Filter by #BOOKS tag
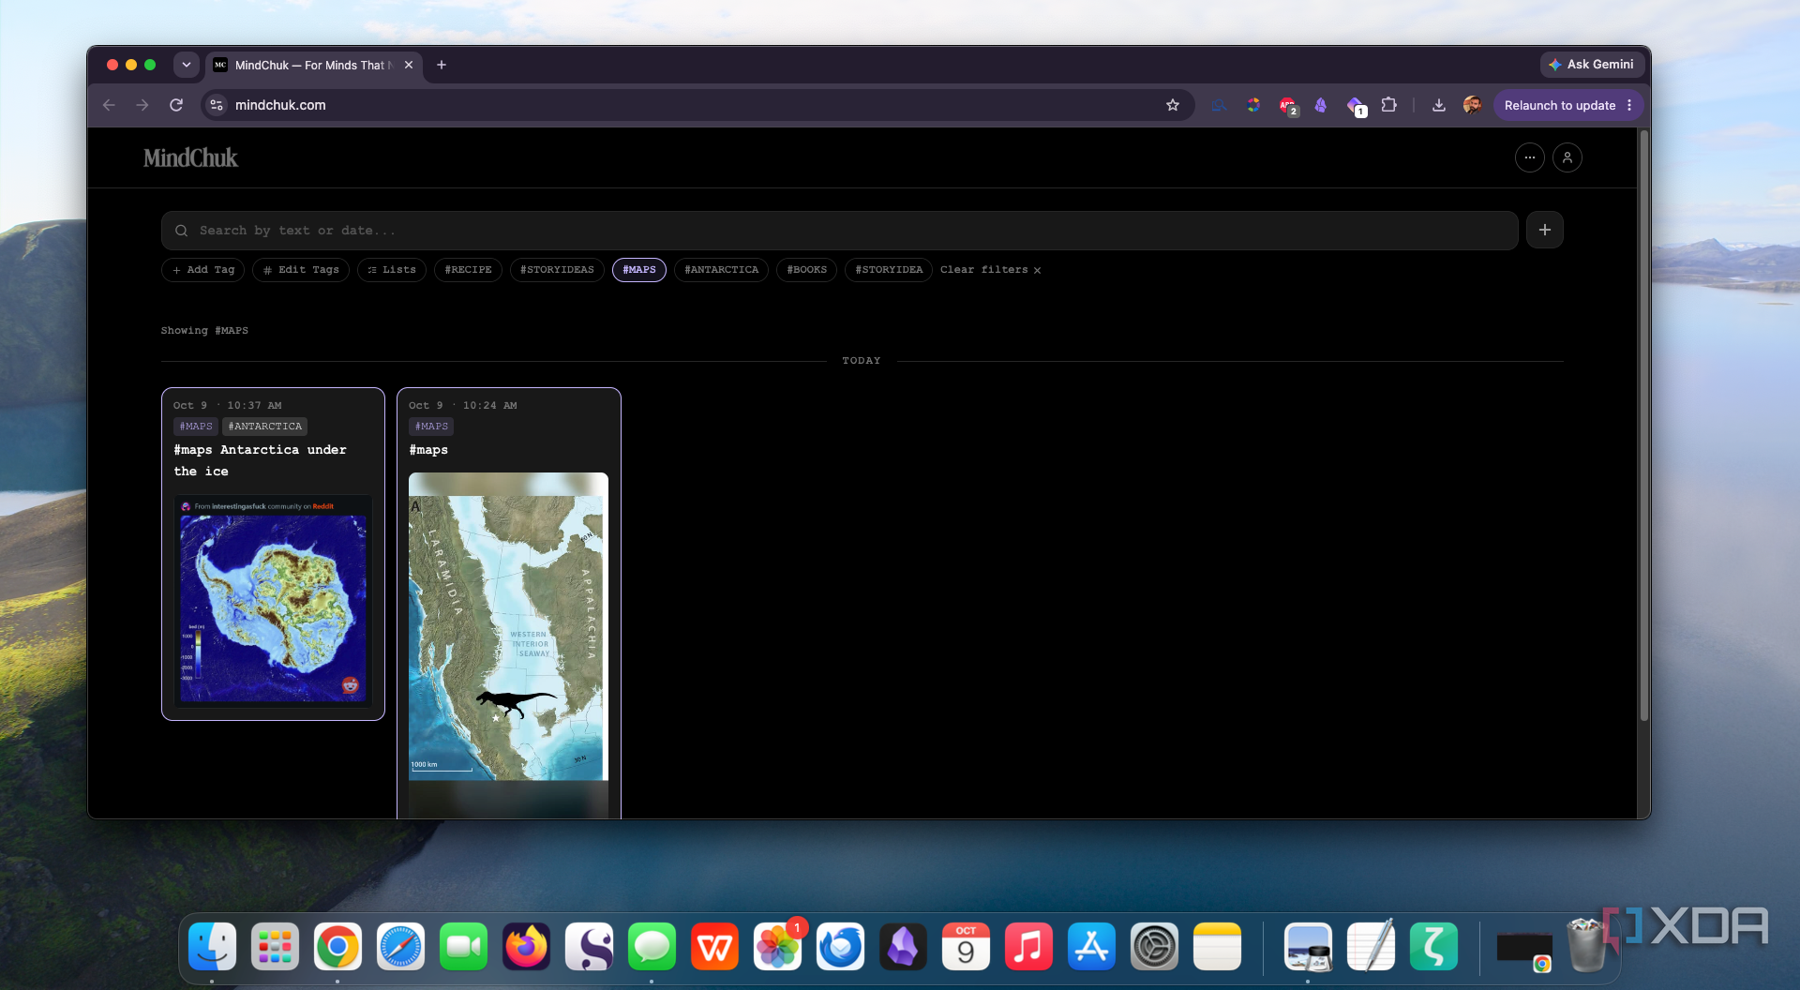This screenshot has width=1800, height=990. [x=806, y=270]
